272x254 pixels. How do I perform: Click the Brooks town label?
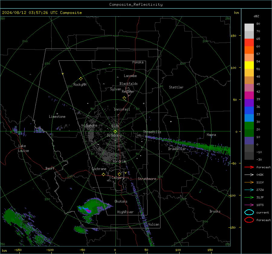pyautogui.click(x=215, y=211)
